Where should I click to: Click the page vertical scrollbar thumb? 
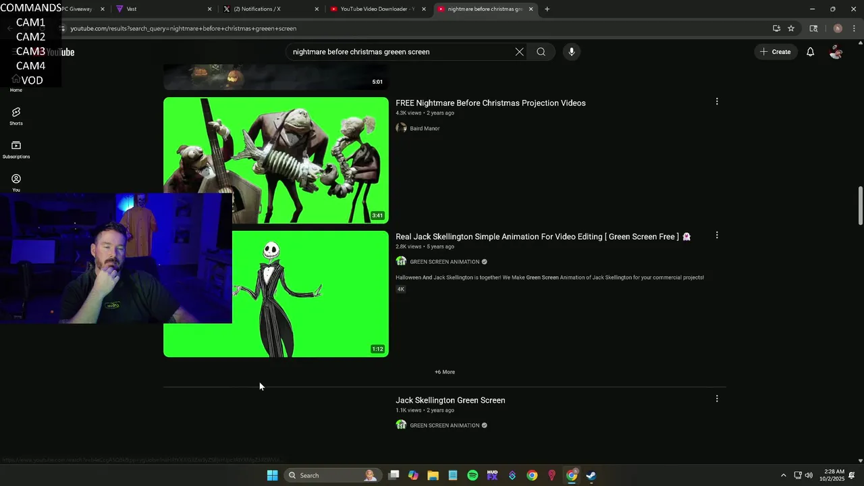click(x=860, y=206)
